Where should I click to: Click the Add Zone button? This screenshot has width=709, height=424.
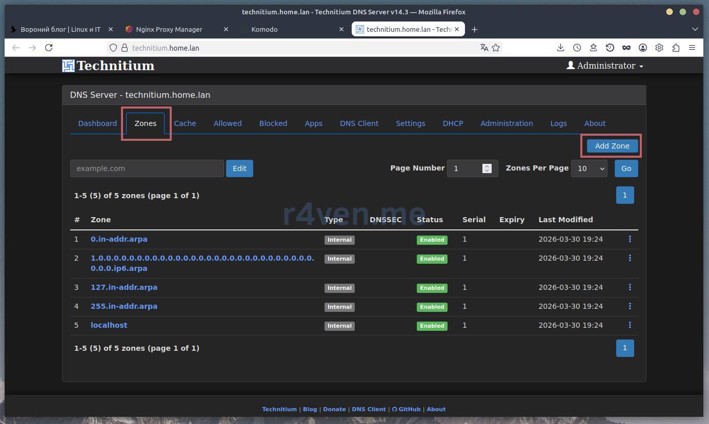[612, 146]
